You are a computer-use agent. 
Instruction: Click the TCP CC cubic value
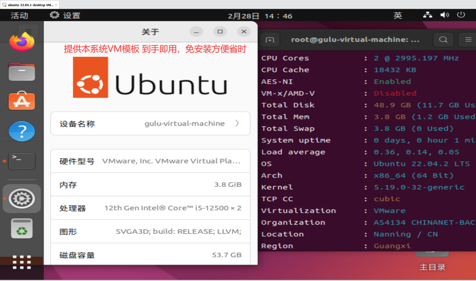[x=387, y=199]
